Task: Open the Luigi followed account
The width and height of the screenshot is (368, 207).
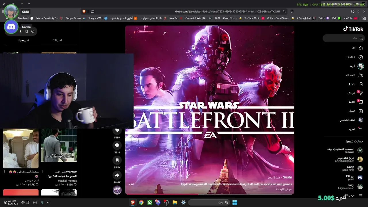Action: 350,186
